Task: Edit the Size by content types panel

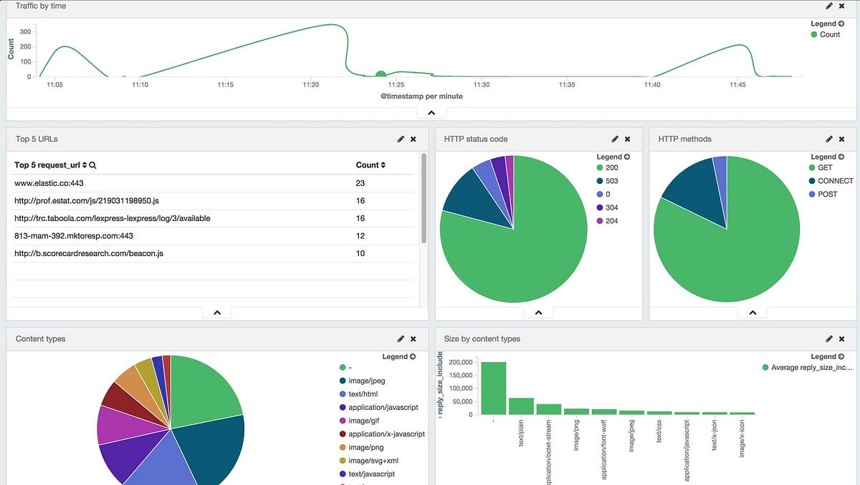Action: click(x=829, y=338)
